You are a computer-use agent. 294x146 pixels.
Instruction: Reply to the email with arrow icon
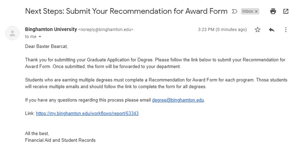272,30
